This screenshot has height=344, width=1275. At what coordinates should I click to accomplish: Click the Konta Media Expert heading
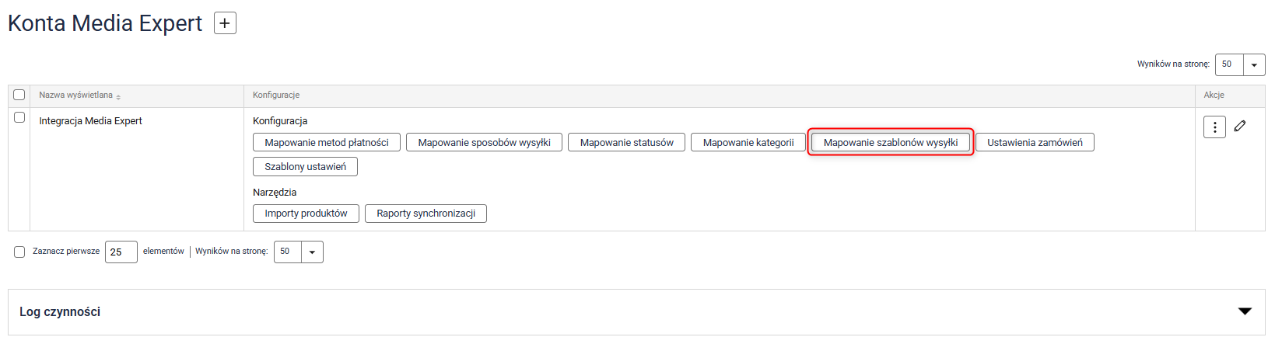(105, 23)
